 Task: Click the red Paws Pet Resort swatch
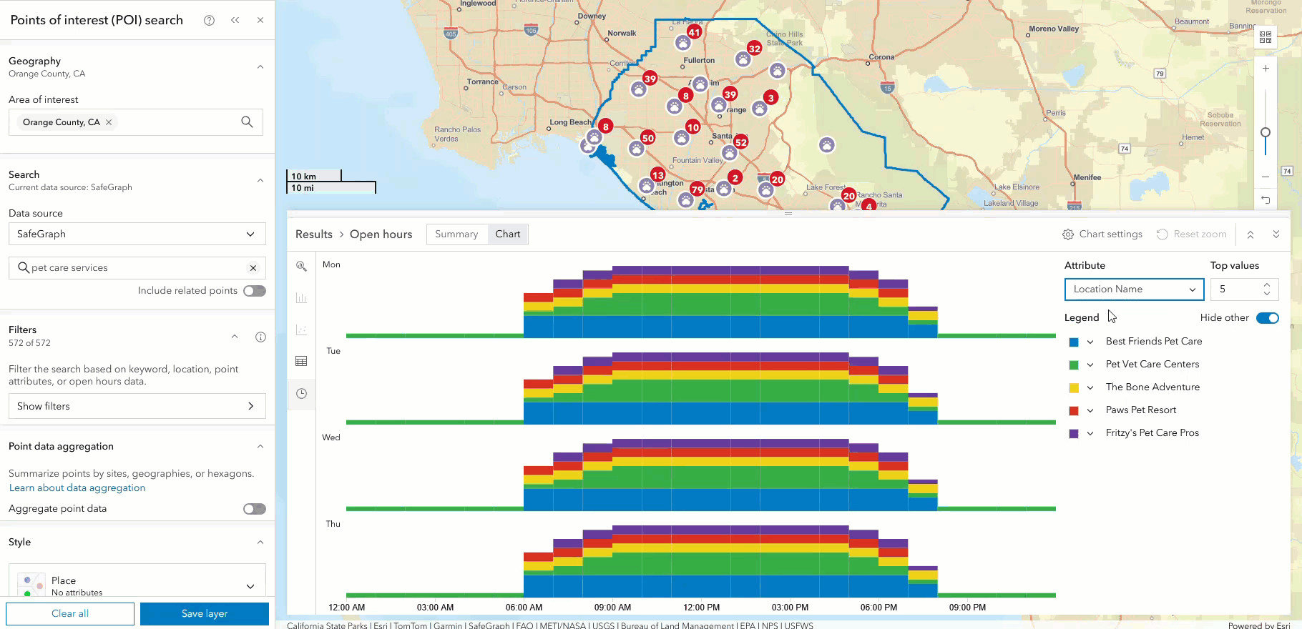[1074, 411]
